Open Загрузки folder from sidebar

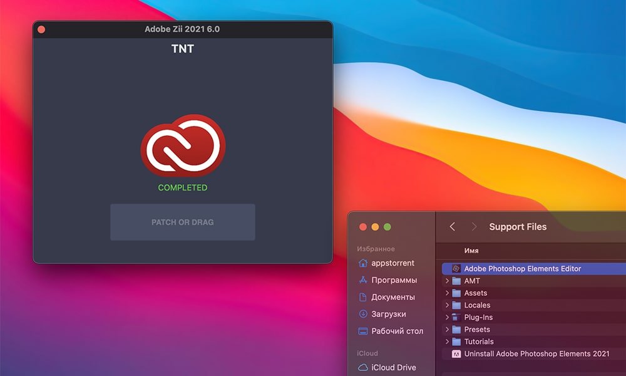(388, 314)
